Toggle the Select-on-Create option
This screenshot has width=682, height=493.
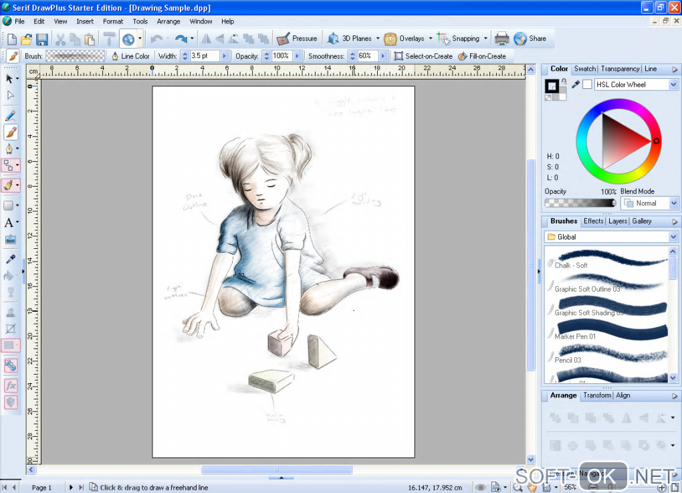coord(423,56)
